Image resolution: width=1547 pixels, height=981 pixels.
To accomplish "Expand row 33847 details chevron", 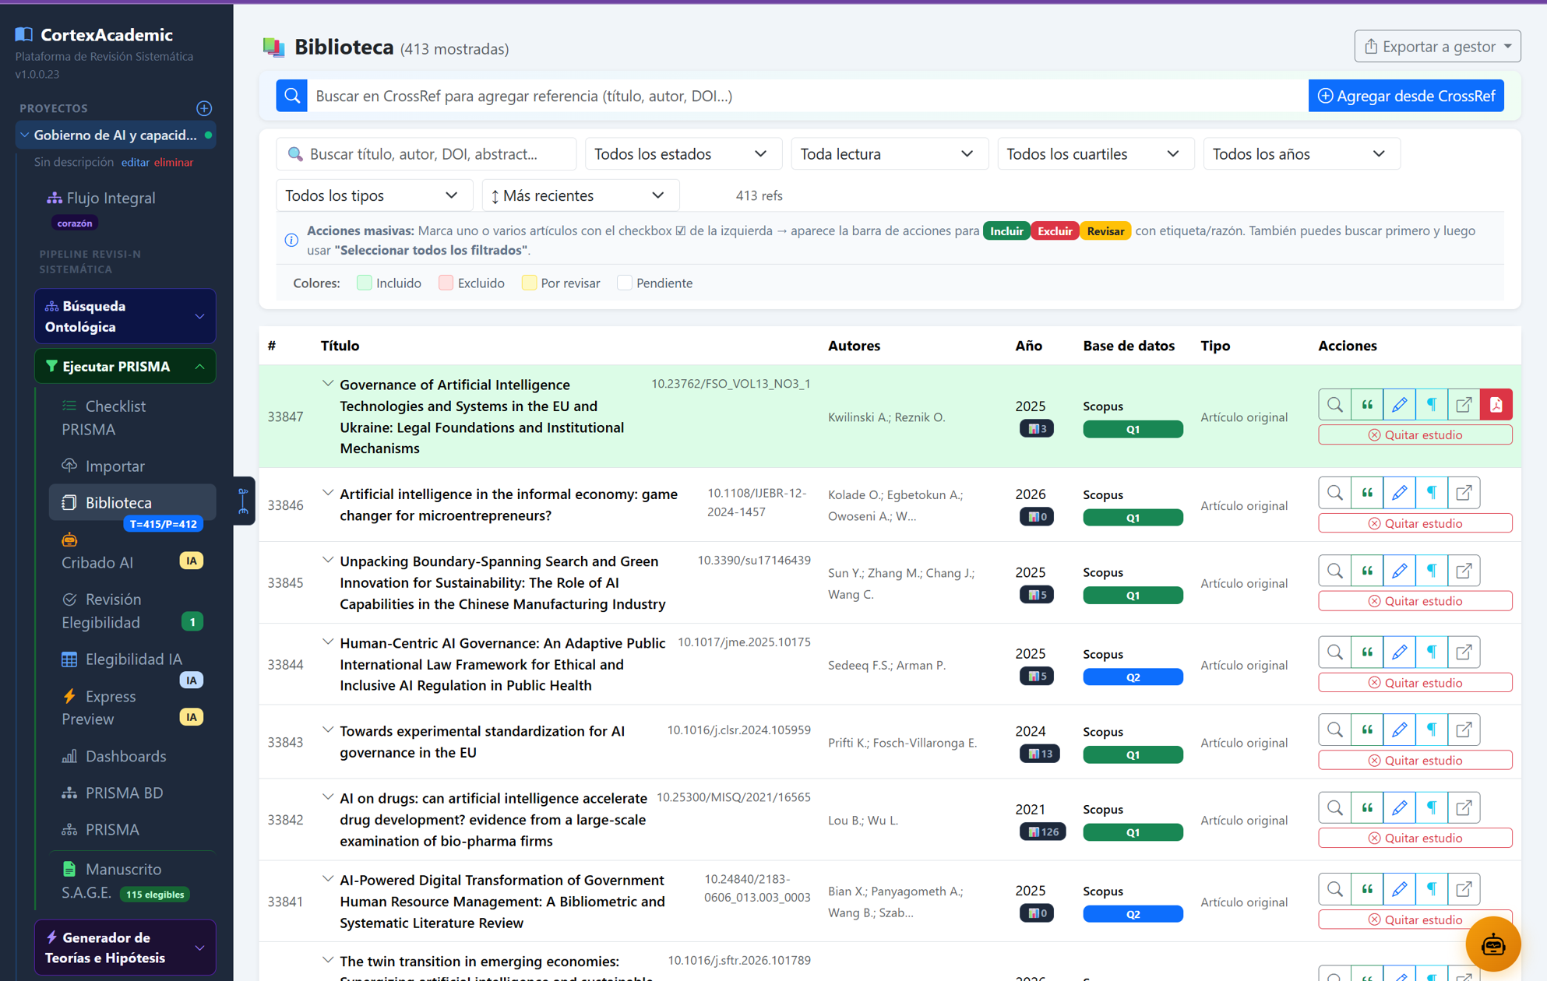I will click(328, 384).
